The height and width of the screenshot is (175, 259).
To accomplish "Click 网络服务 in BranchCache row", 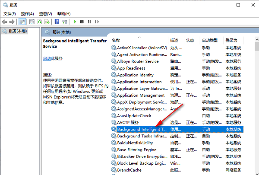I will click(x=233, y=170).
